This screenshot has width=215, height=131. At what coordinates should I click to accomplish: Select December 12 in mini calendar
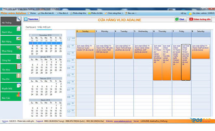46,46
